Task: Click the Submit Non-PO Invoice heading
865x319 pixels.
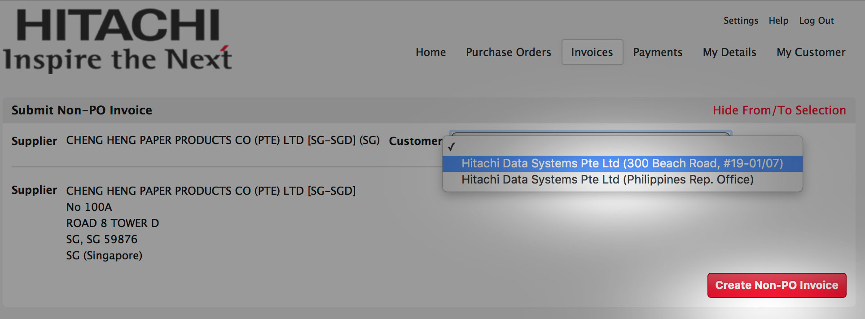Action: click(82, 110)
